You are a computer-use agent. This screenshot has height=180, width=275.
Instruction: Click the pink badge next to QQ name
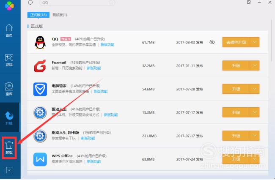pyautogui.click(x=66, y=39)
